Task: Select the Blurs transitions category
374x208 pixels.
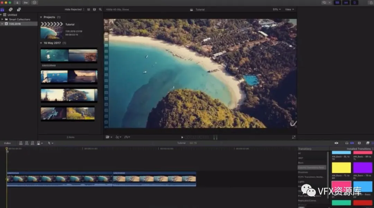Action: (301, 163)
